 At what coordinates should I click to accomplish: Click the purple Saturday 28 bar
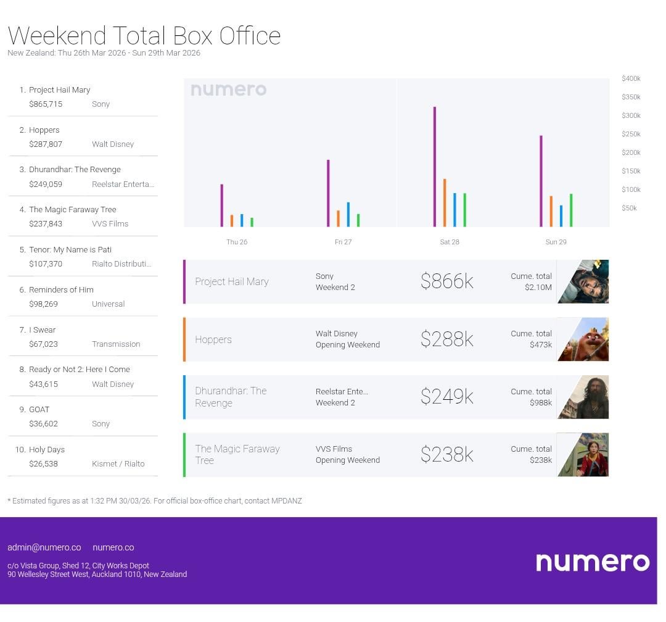tap(435, 167)
